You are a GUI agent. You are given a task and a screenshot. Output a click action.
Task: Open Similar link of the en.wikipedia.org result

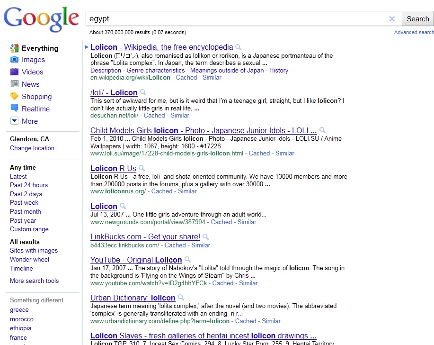pos(212,78)
